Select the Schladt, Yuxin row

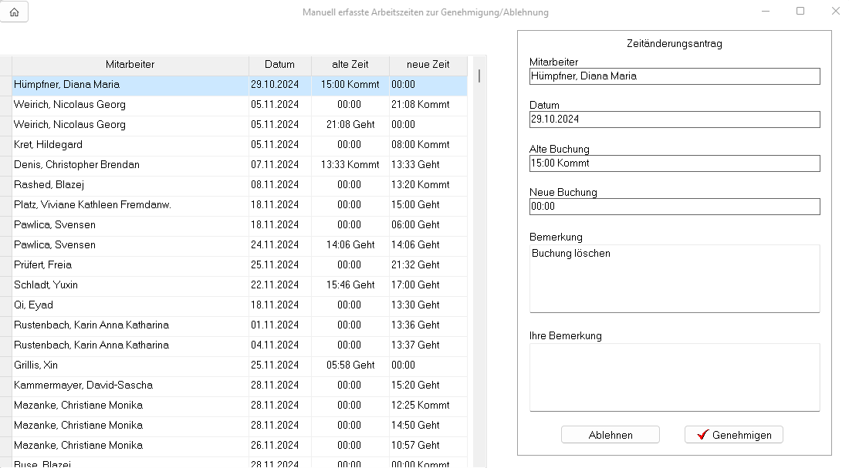point(46,285)
